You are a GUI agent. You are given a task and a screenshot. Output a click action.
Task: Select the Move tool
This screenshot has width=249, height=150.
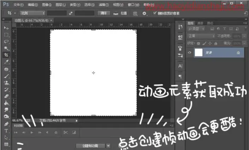click(x=6, y=28)
